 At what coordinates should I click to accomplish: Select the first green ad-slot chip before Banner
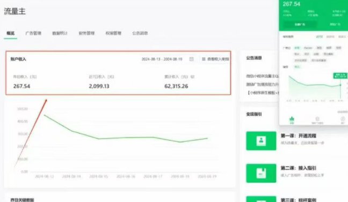click(x=297, y=48)
